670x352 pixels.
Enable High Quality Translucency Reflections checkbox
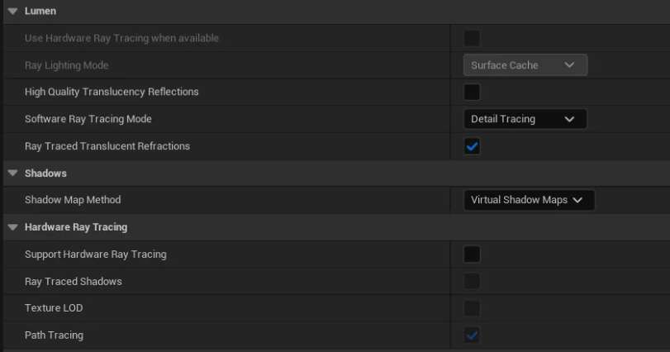[472, 92]
